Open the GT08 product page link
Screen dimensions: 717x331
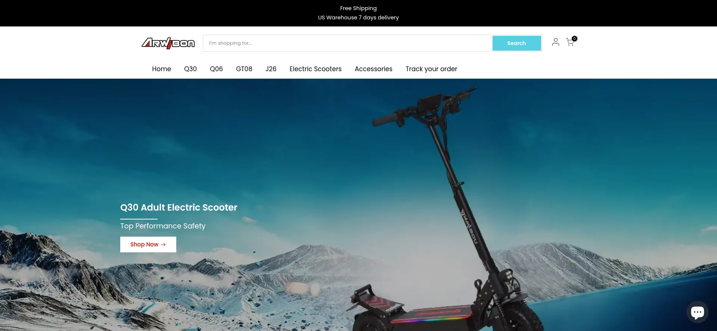pos(244,69)
